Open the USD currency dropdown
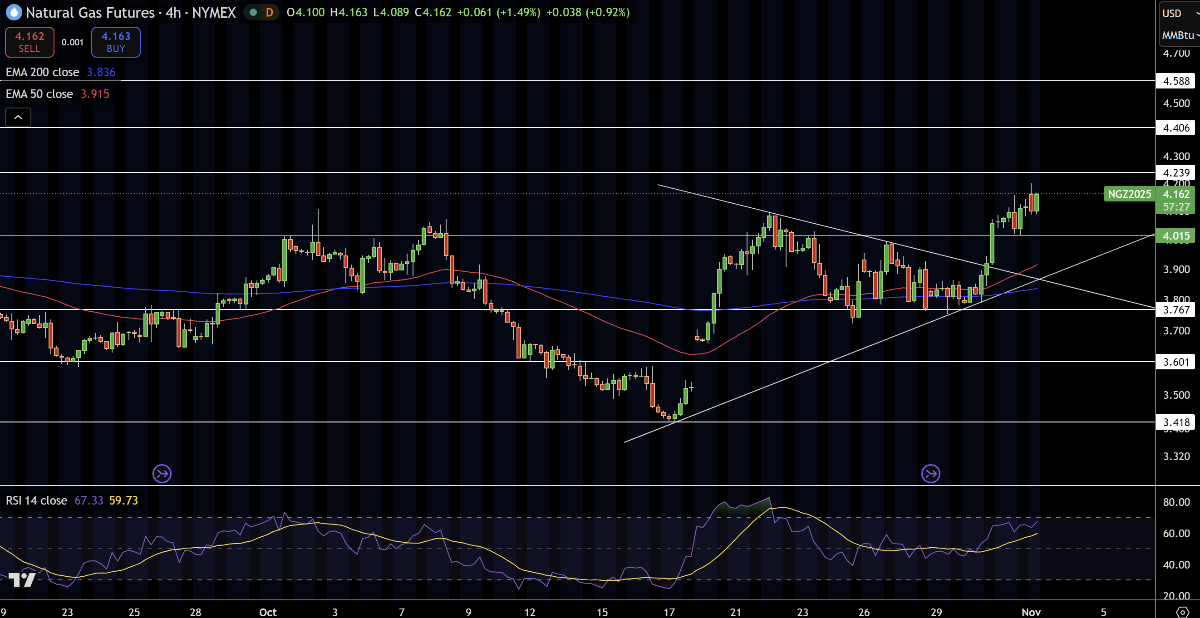Screen dimensions: 1200x618 point(1180,13)
